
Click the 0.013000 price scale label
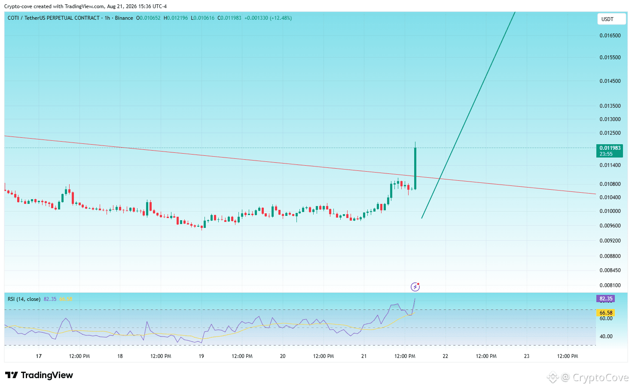(x=610, y=119)
